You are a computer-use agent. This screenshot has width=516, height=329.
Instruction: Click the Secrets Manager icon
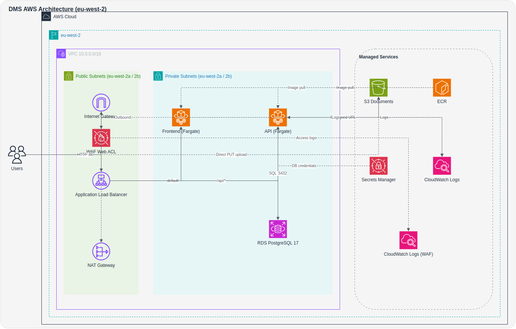click(378, 166)
